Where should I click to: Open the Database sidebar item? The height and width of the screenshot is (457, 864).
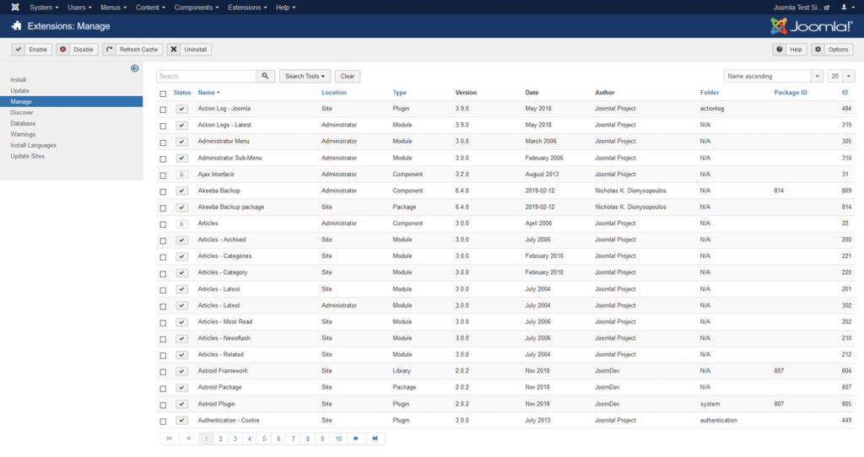[x=23, y=123]
